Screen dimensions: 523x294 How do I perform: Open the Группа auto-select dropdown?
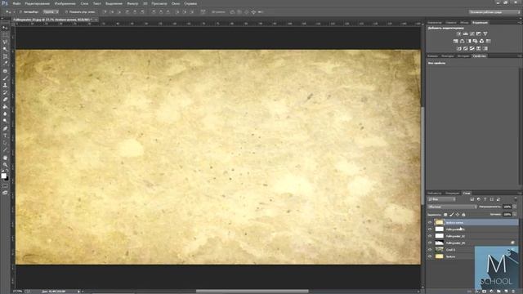51,12
